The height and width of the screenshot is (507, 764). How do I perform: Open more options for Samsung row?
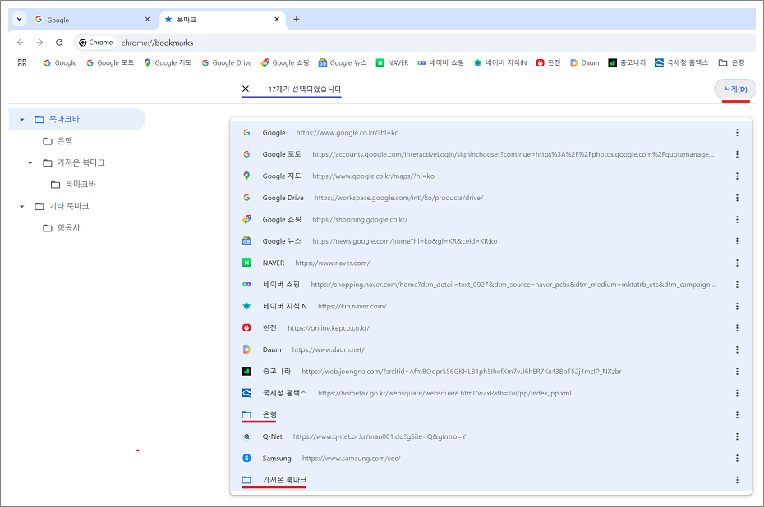737,458
